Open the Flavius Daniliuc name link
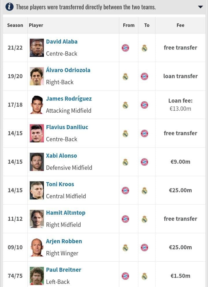Screen dimensions: 208x287 click(67, 127)
